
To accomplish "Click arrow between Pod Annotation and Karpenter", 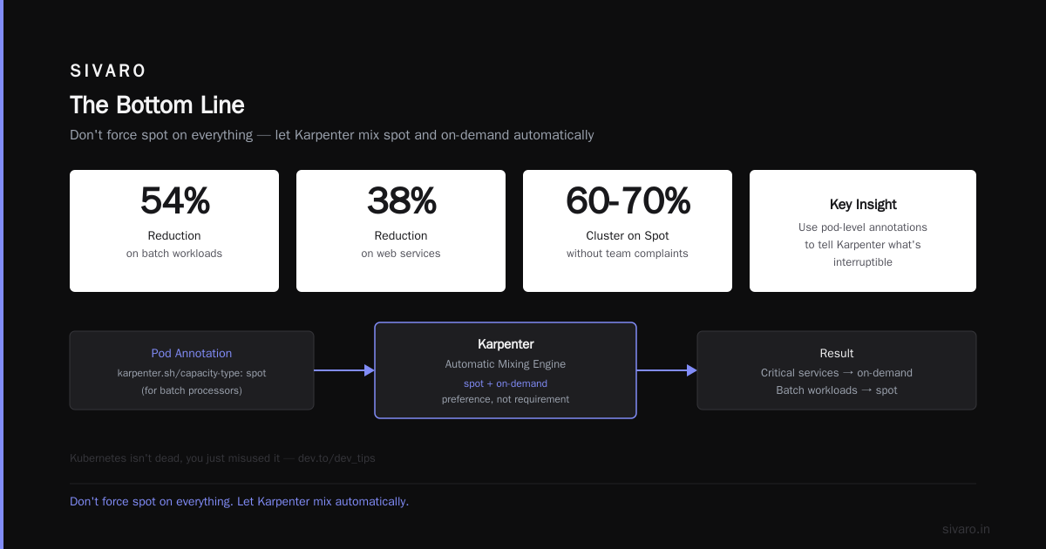I will (344, 370).
